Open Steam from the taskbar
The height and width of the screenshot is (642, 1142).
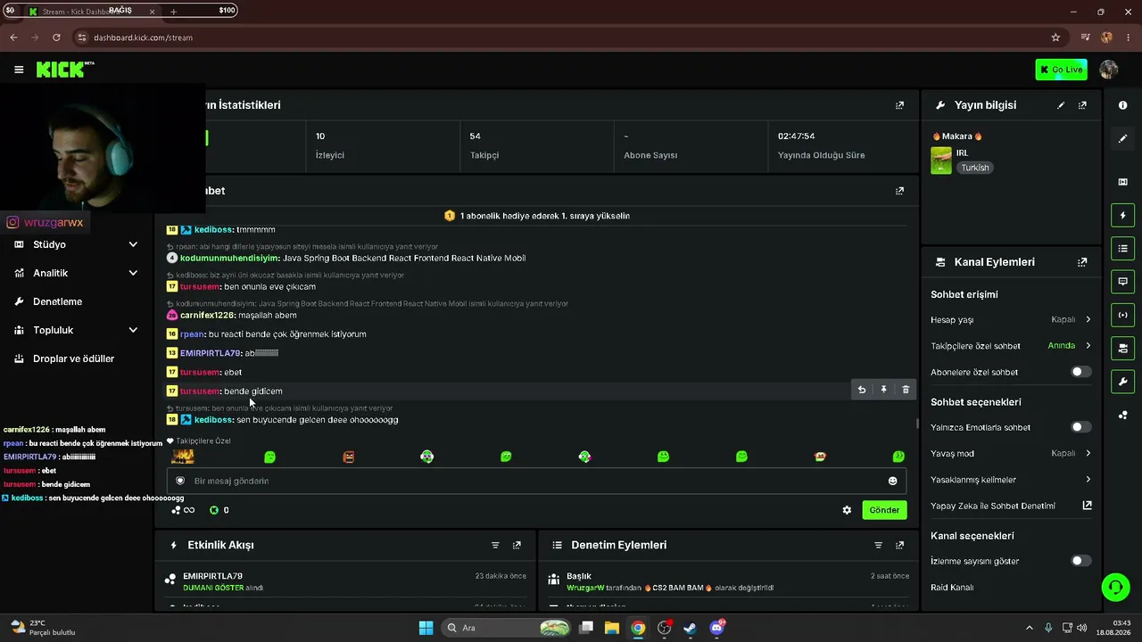(x=690, y=628)
